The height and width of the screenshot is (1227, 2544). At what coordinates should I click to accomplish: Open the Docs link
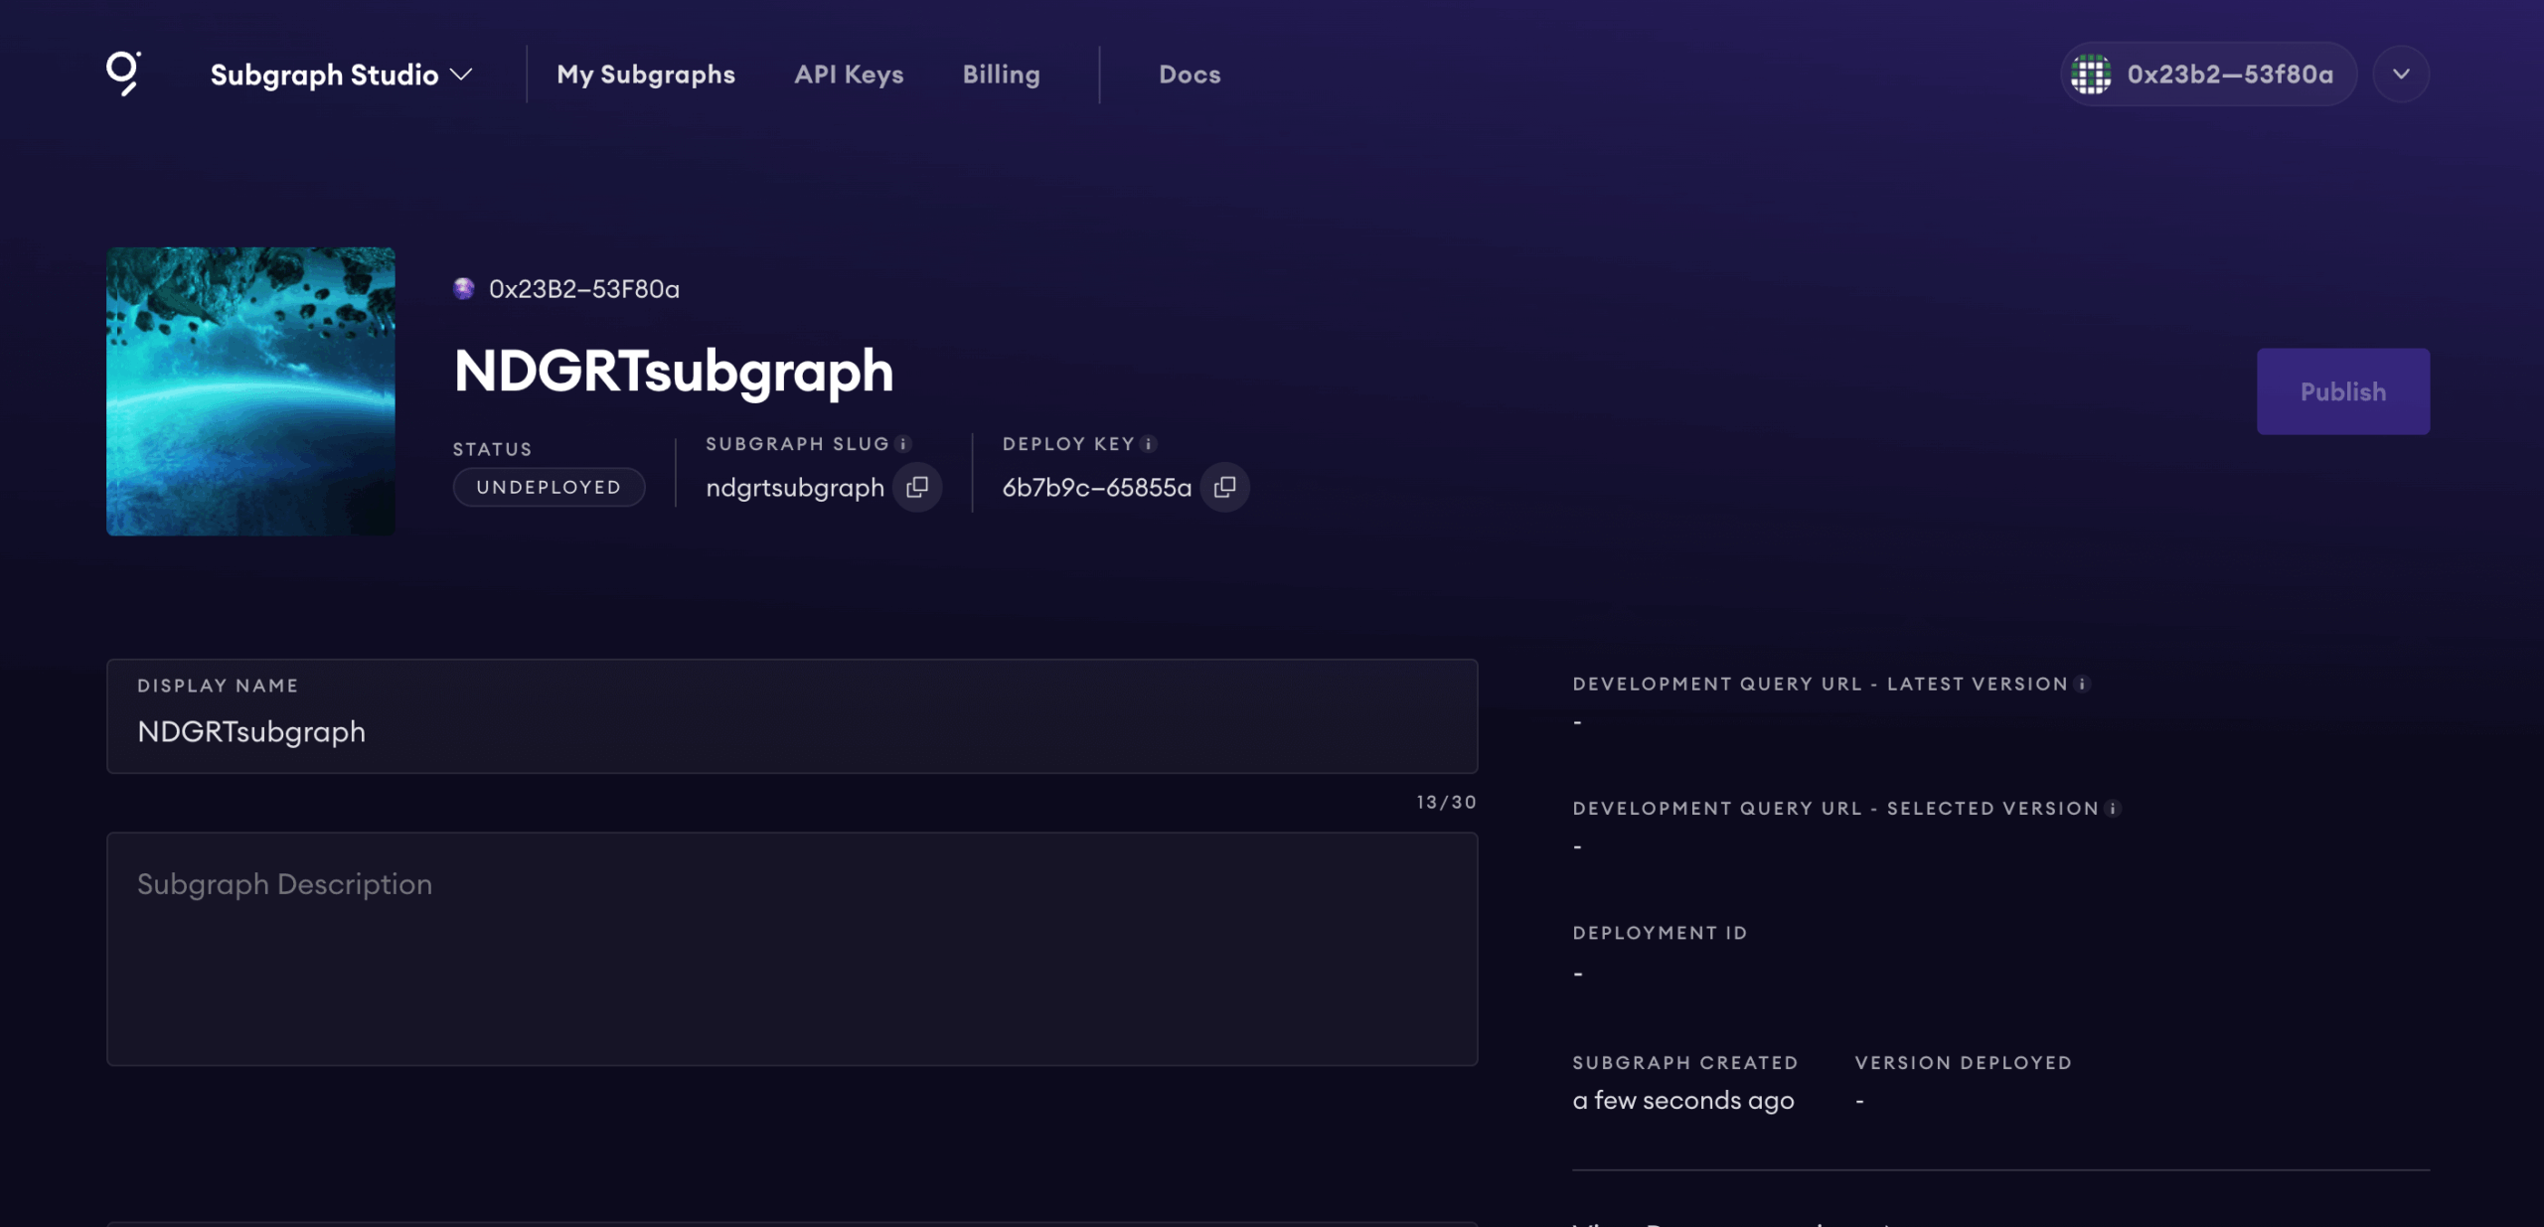click(1190, 75)
